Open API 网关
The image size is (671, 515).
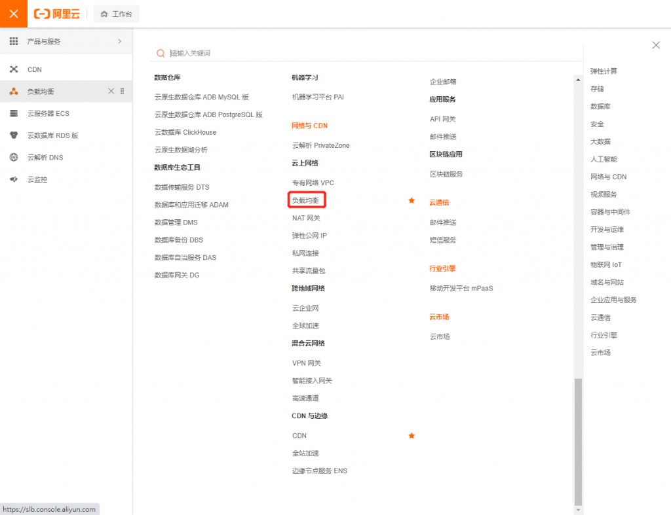[x=442, y=119]
